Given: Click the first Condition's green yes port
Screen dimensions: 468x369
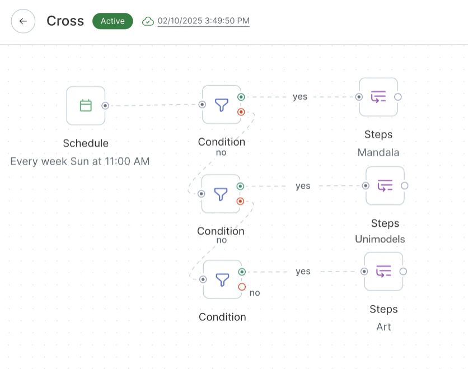Looking at the screenshot, I should (241, 97).
